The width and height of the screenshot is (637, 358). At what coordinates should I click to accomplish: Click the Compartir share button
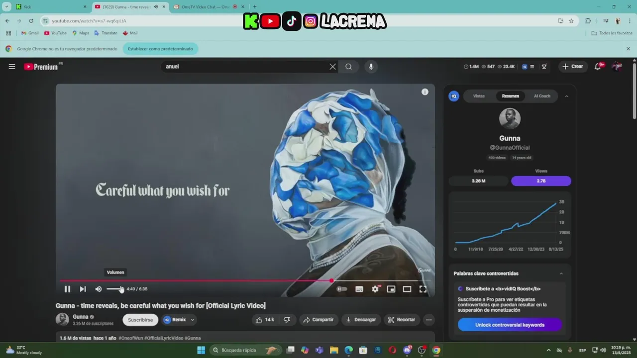(318, 320)
